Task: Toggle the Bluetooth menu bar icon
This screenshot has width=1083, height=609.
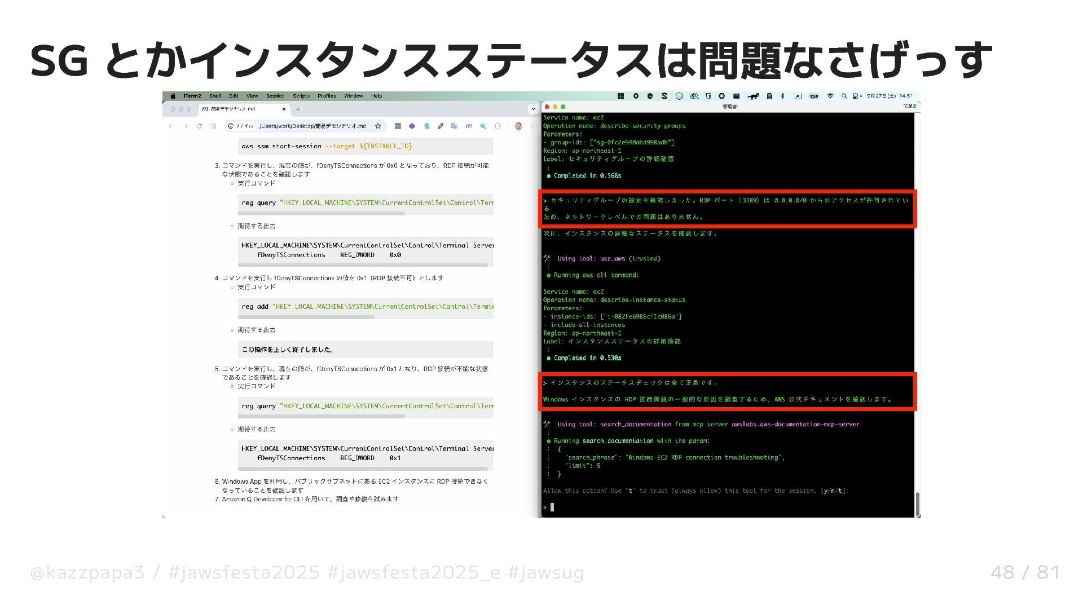Action: (782, 96)
